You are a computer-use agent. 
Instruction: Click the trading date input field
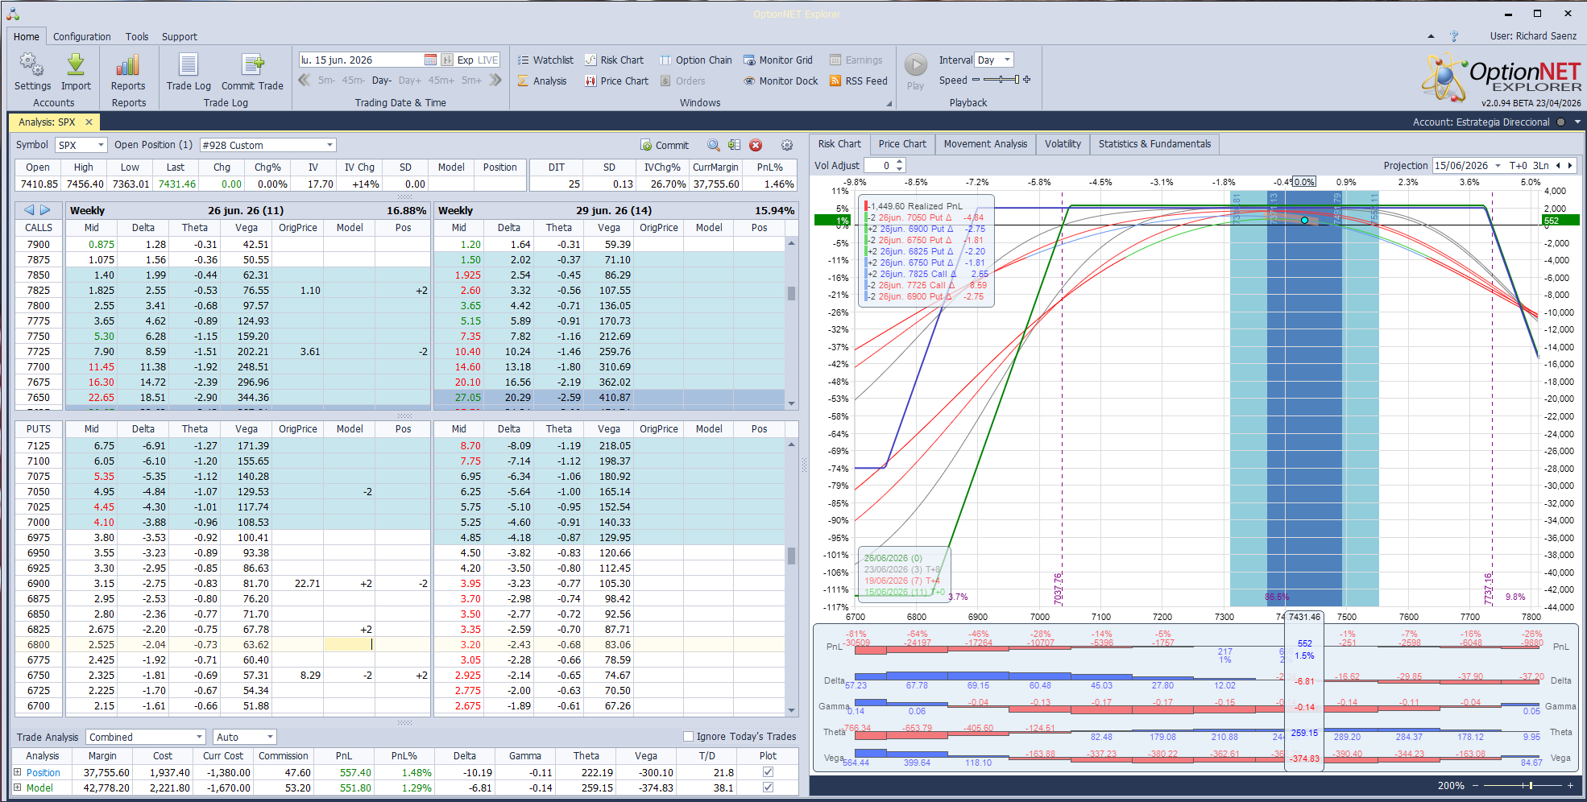[361, 60]
